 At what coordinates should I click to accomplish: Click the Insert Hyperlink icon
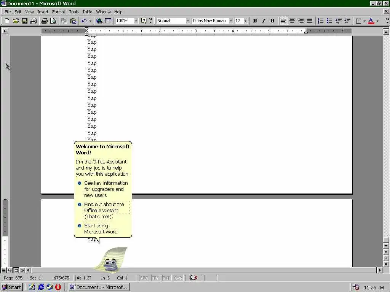pos(99,21)
